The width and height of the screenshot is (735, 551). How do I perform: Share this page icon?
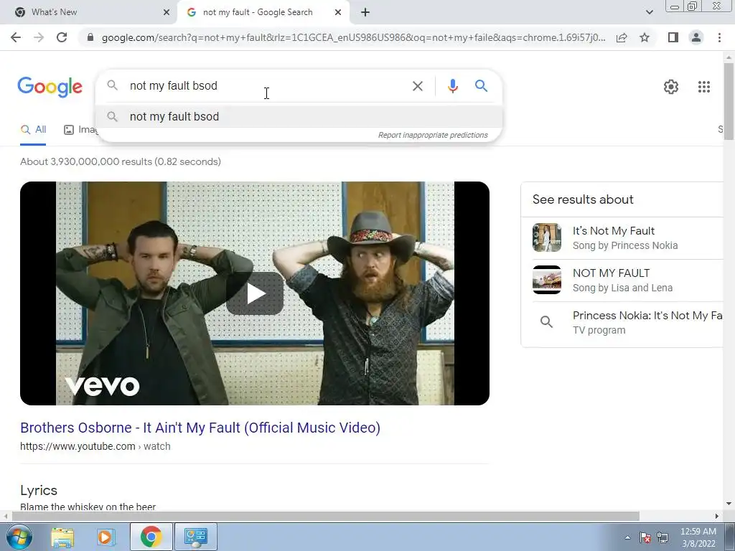(x=622, y=37)
